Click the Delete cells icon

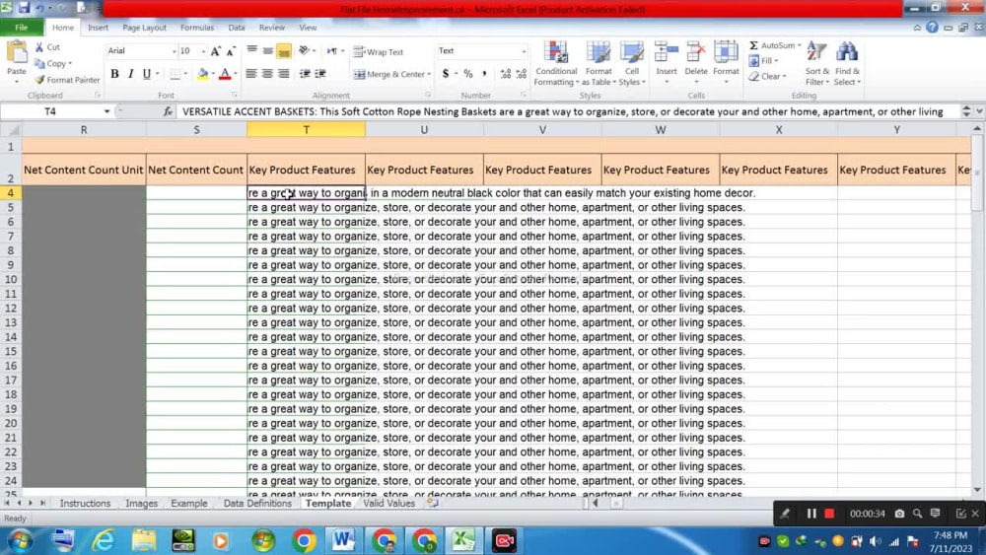695,53
